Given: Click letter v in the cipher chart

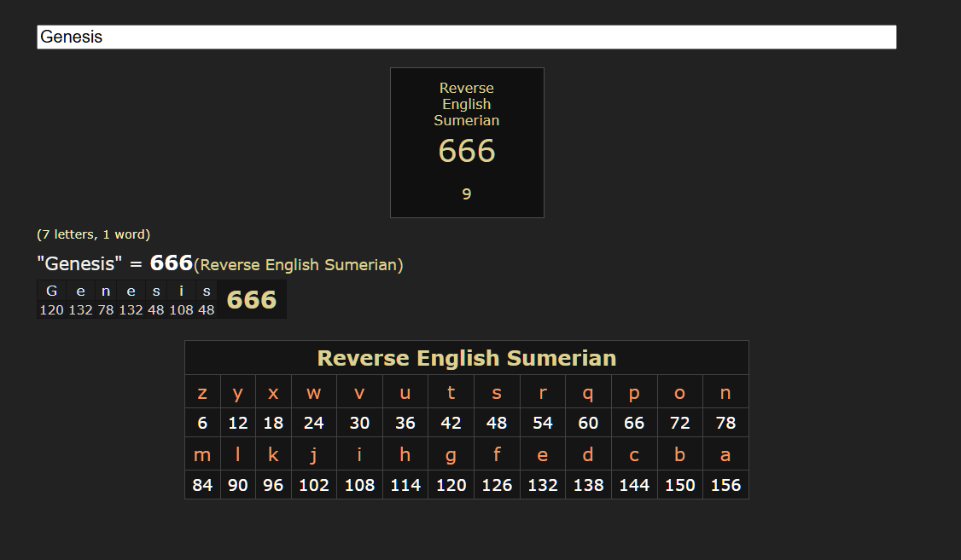Looking at the screenshot, I should coord(360,392).
